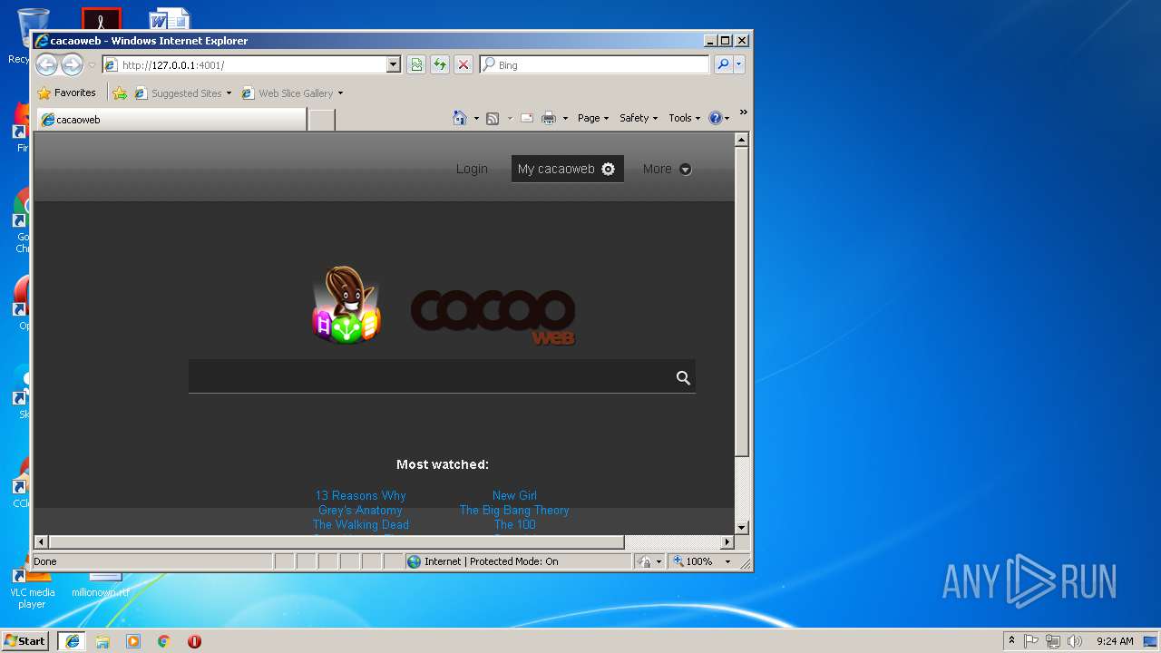Open the Grey's Anatomy link
This screenshot has height=653, width=1161.
tap(360, 510)
